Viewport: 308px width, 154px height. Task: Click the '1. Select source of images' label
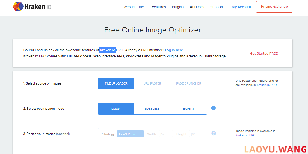[42, 83]
